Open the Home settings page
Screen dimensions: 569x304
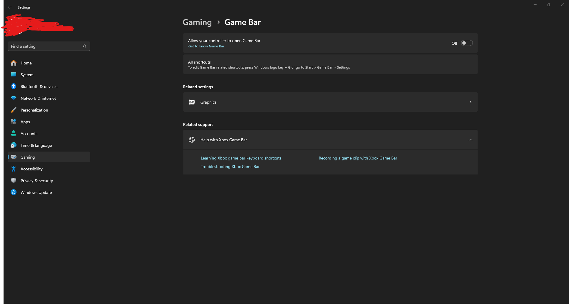[49, 63]
